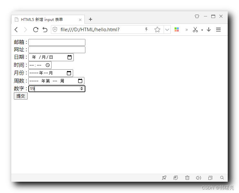Click the shirt skin icon in title bar
239x193 pixels.
pos(197,16)
